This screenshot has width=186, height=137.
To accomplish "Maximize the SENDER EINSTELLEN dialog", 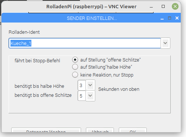I will pyautogui.click(x=170, y=18).
